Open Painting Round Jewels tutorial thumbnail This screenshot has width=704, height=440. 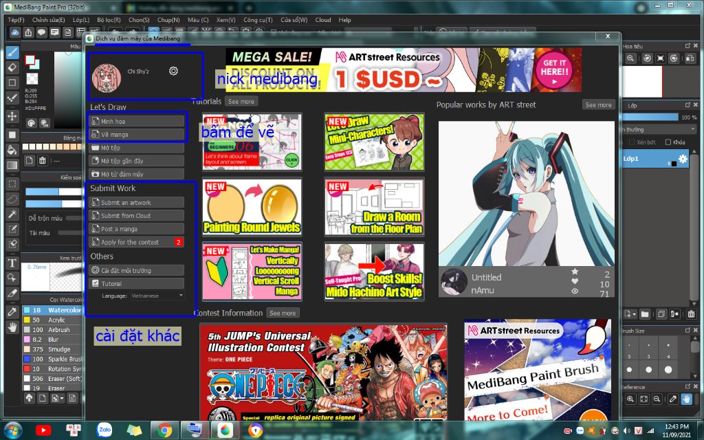(x=252, y=207)
